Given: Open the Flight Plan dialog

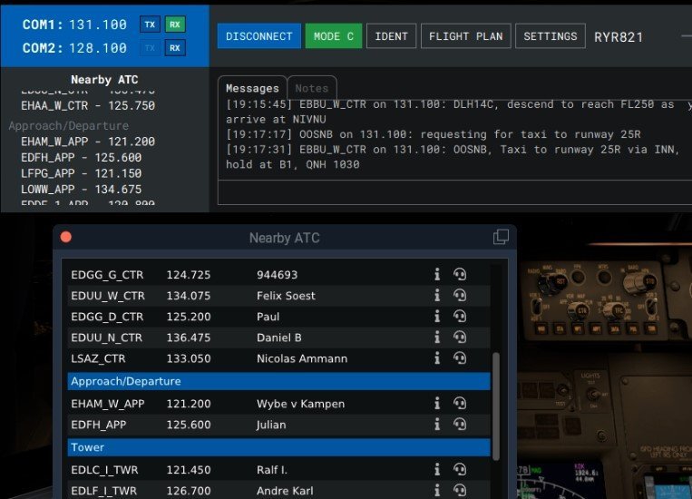Looking at the screenshot, I should point(466,36).
